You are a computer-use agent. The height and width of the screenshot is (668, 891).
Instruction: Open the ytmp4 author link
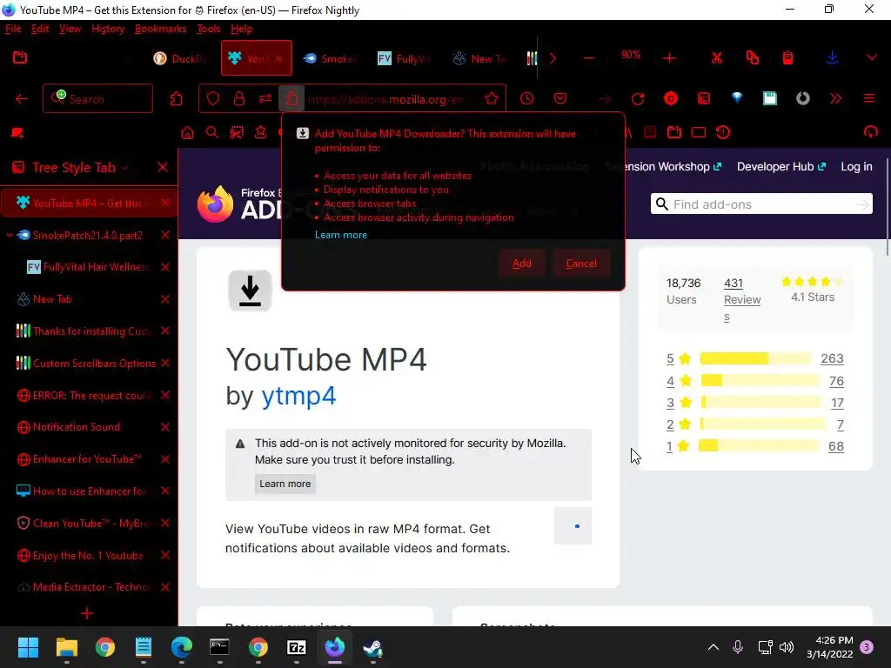(298, 396)
